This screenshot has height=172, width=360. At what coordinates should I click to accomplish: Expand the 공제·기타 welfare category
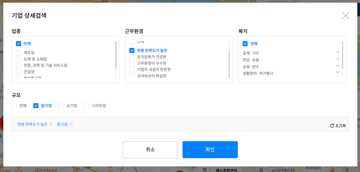pos(337,52)
